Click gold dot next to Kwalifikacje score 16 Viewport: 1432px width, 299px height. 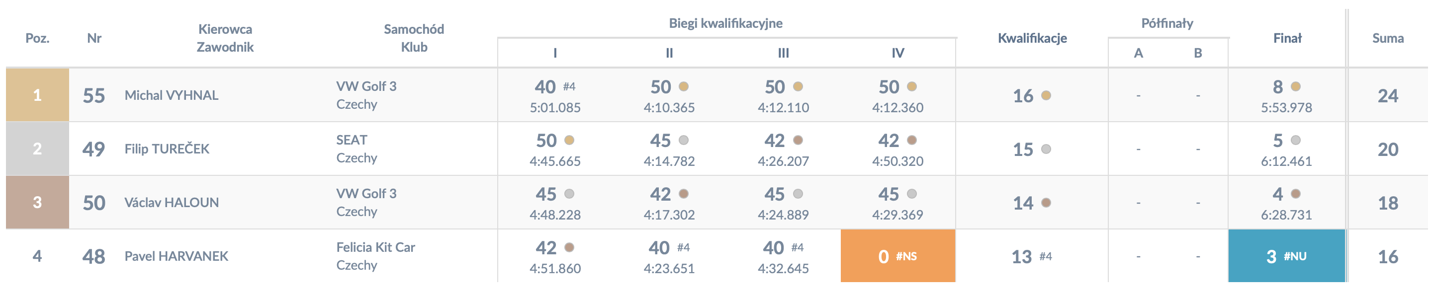[1046, 95]
